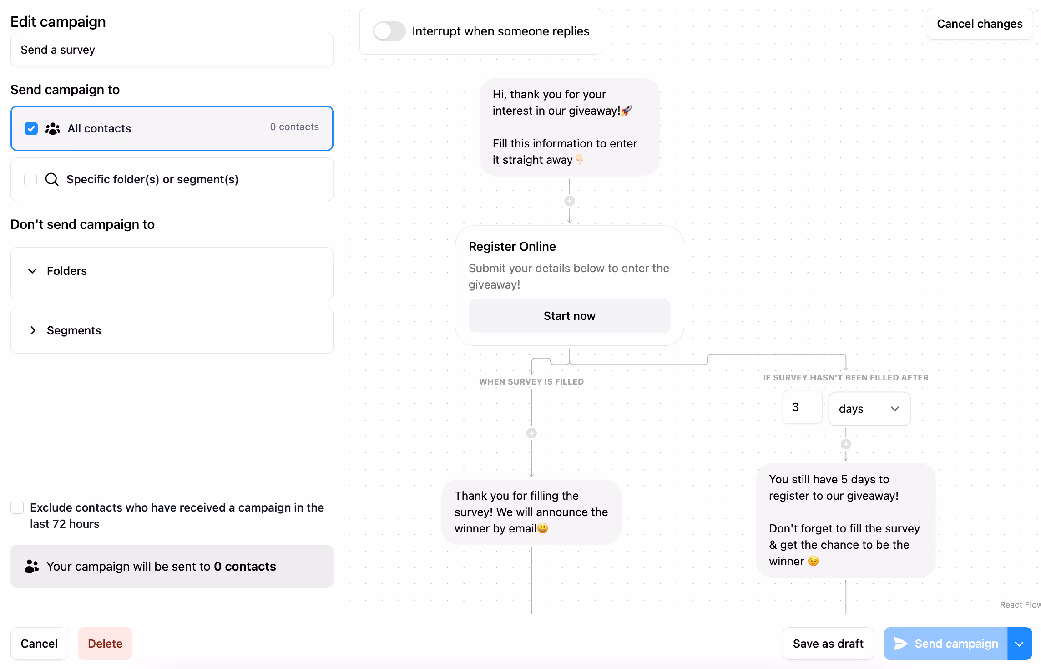
Task: Change the number in the days delay field
Action: pos(801,407)
